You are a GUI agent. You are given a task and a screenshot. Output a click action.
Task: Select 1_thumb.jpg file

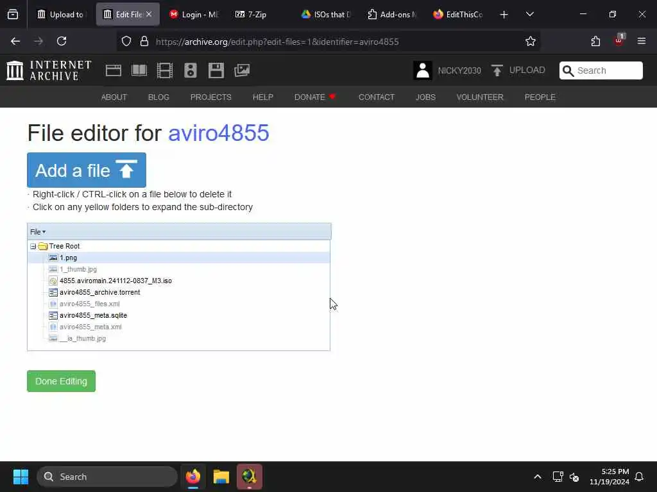click(x=78, y=269)
